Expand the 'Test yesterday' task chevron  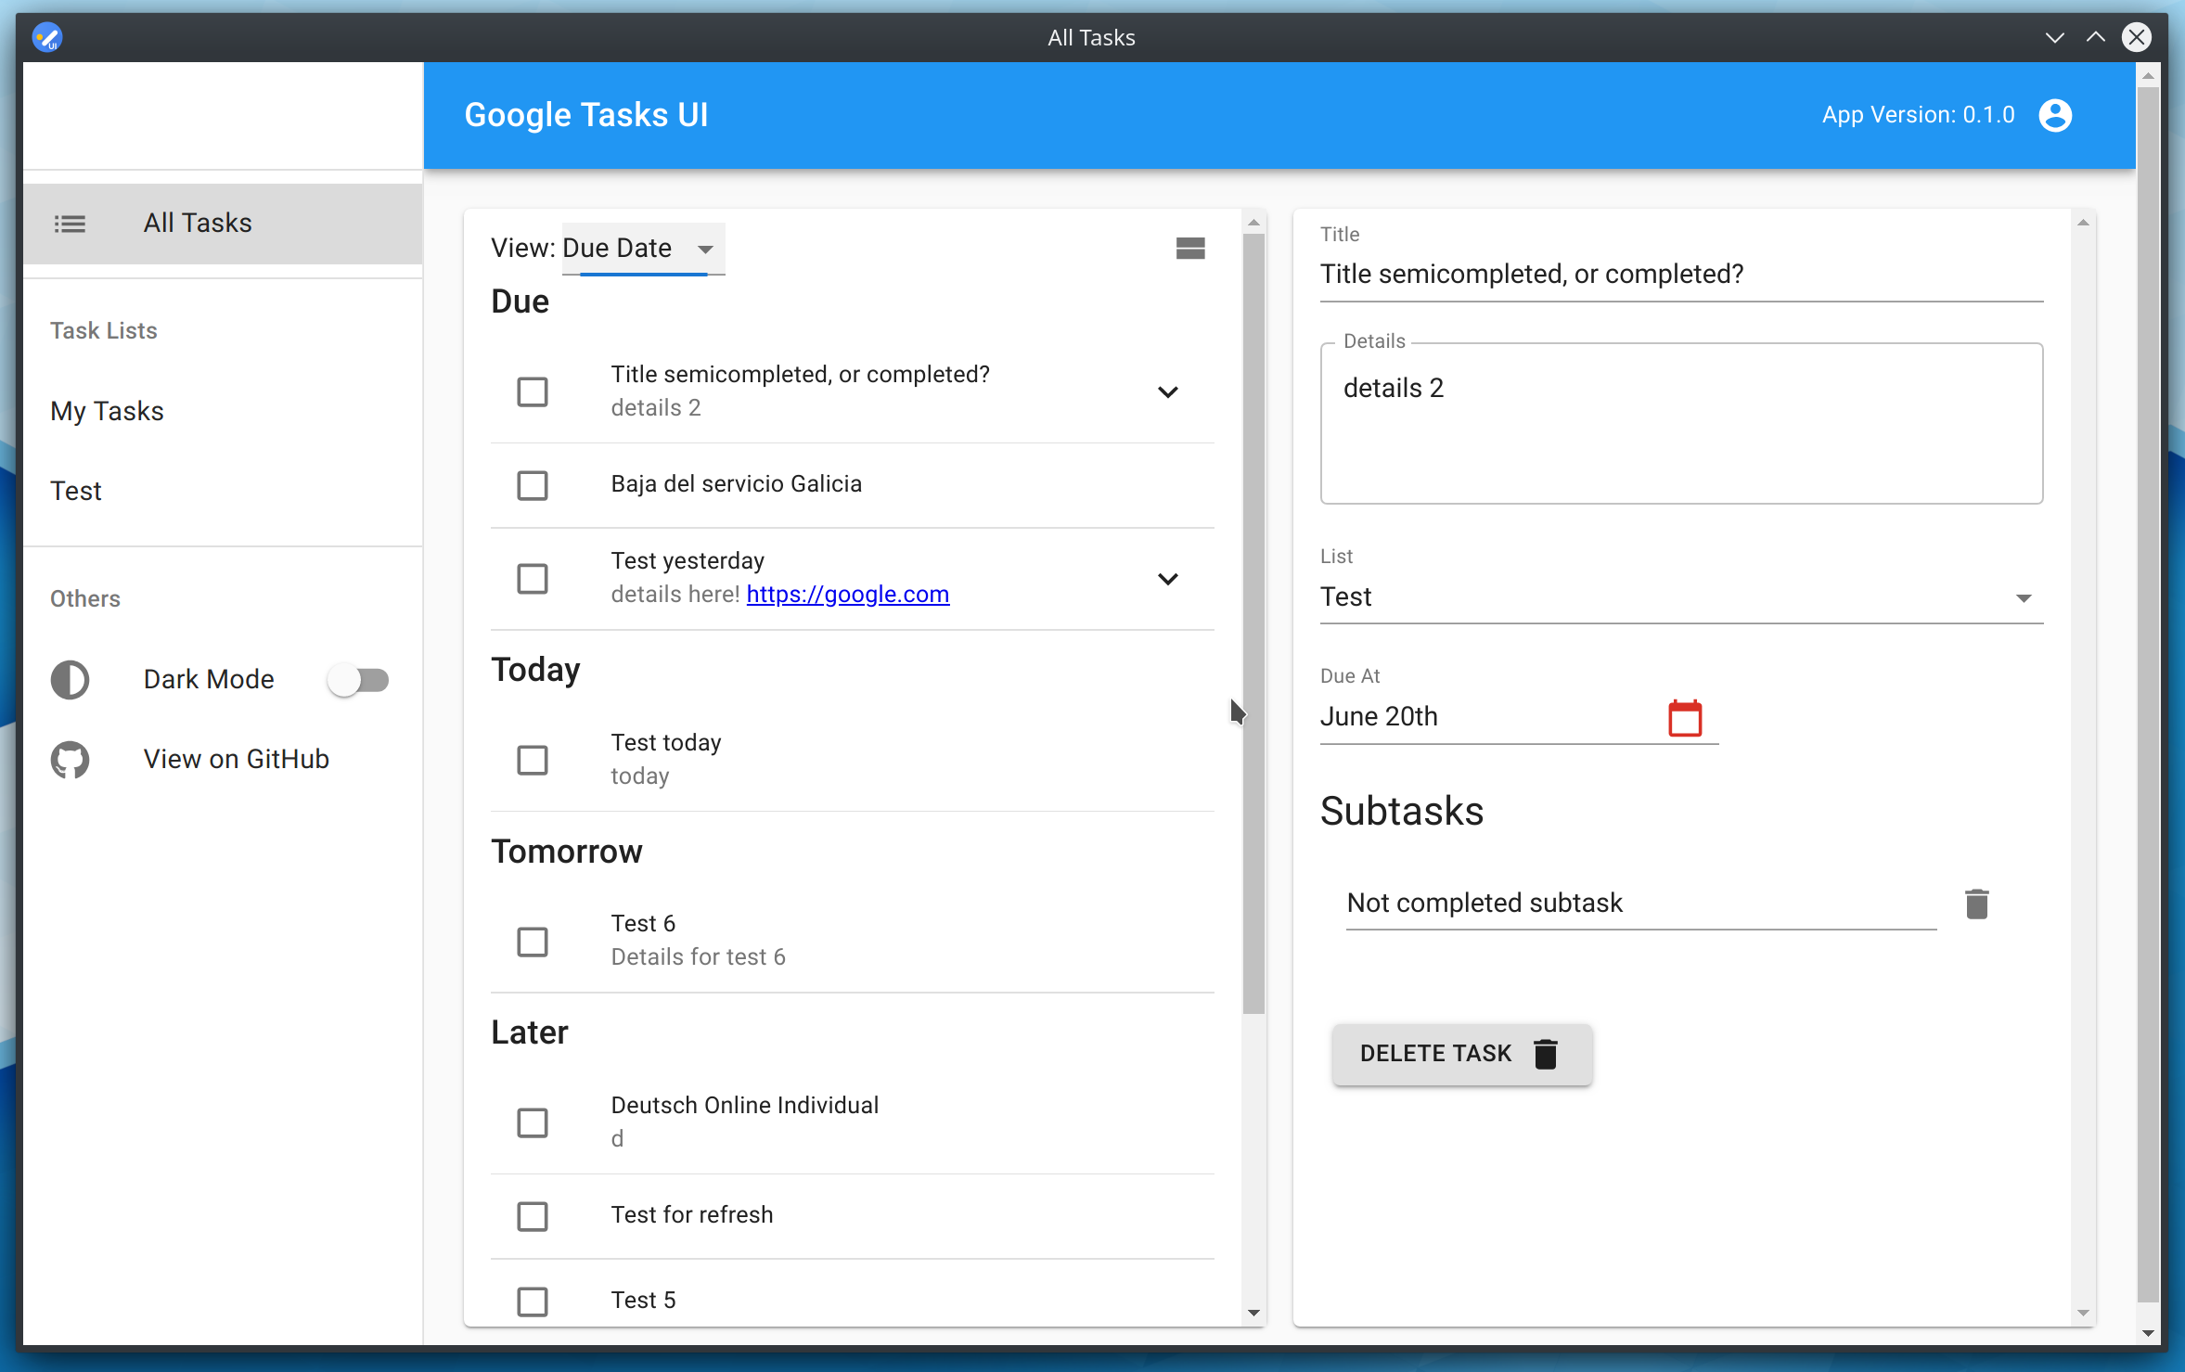click(1167, 579)
